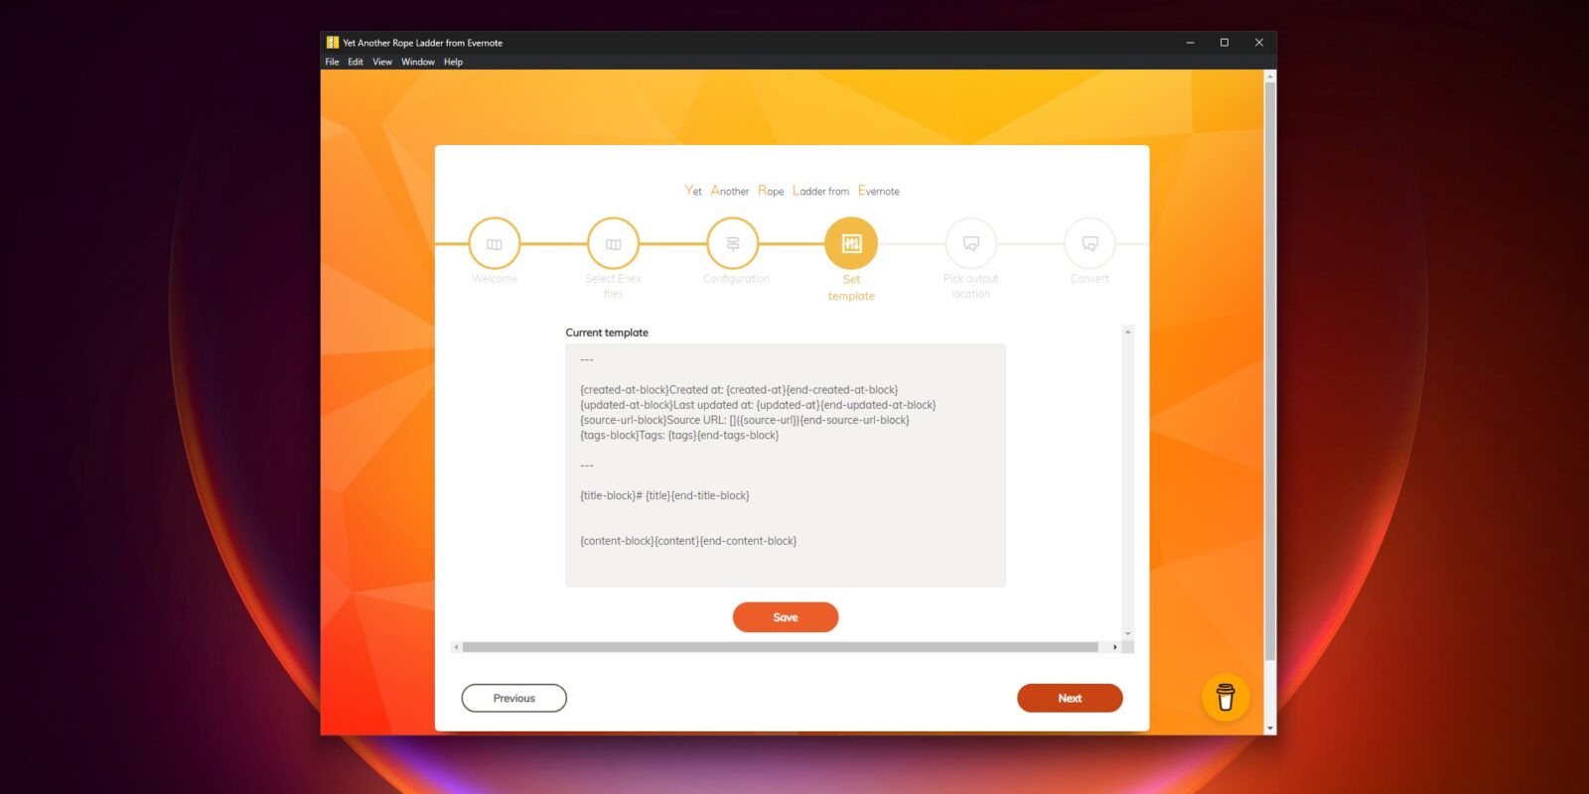Click the down arrow of the window scrollbar
This screenshot has width=1589, height=794.
coord(1270,728)
